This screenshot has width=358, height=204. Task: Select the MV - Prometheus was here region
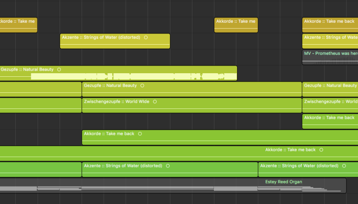click(x=330, y=58)
